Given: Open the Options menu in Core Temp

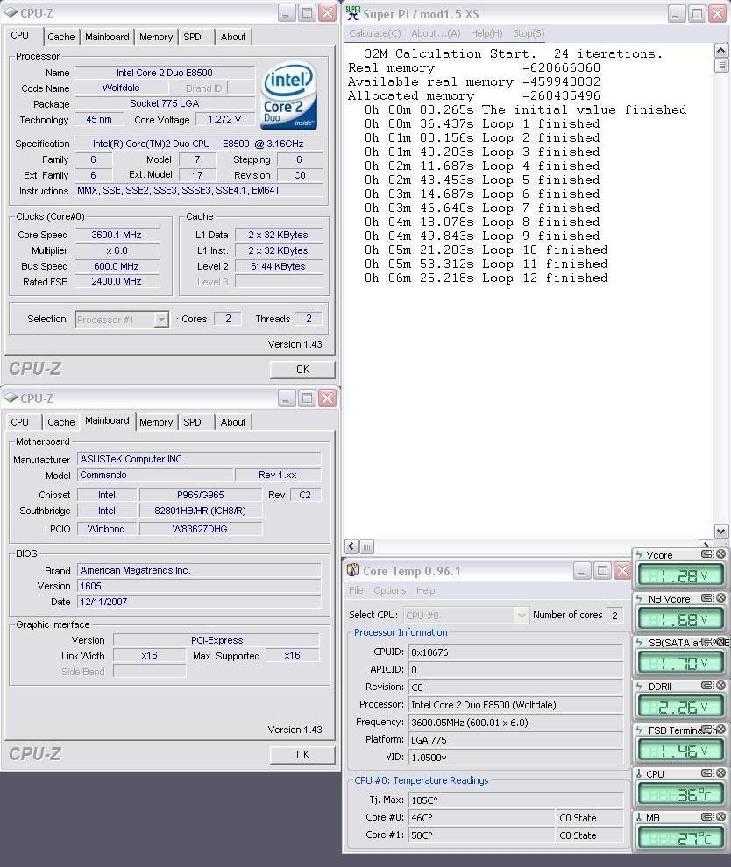Looking at the screenshot, I should (x=389, y=590).
